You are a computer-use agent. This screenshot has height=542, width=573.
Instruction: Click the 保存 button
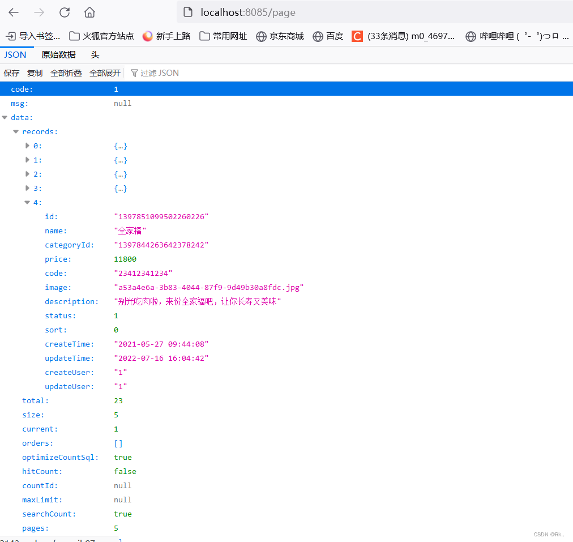coord(11,72)
